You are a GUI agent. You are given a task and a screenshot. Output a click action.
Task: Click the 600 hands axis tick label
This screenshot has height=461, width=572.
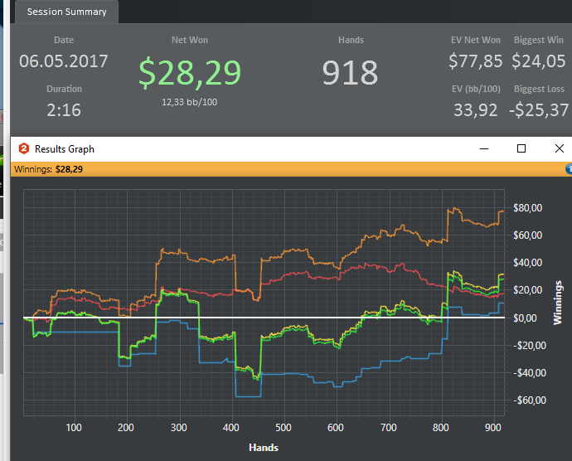point(336,427)
